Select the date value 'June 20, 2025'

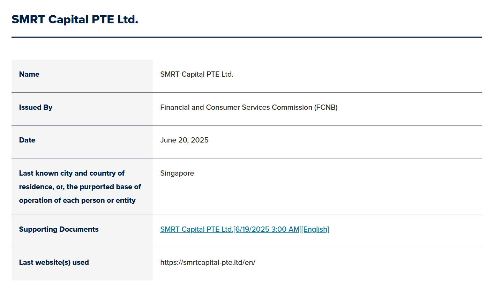[184, 140]
